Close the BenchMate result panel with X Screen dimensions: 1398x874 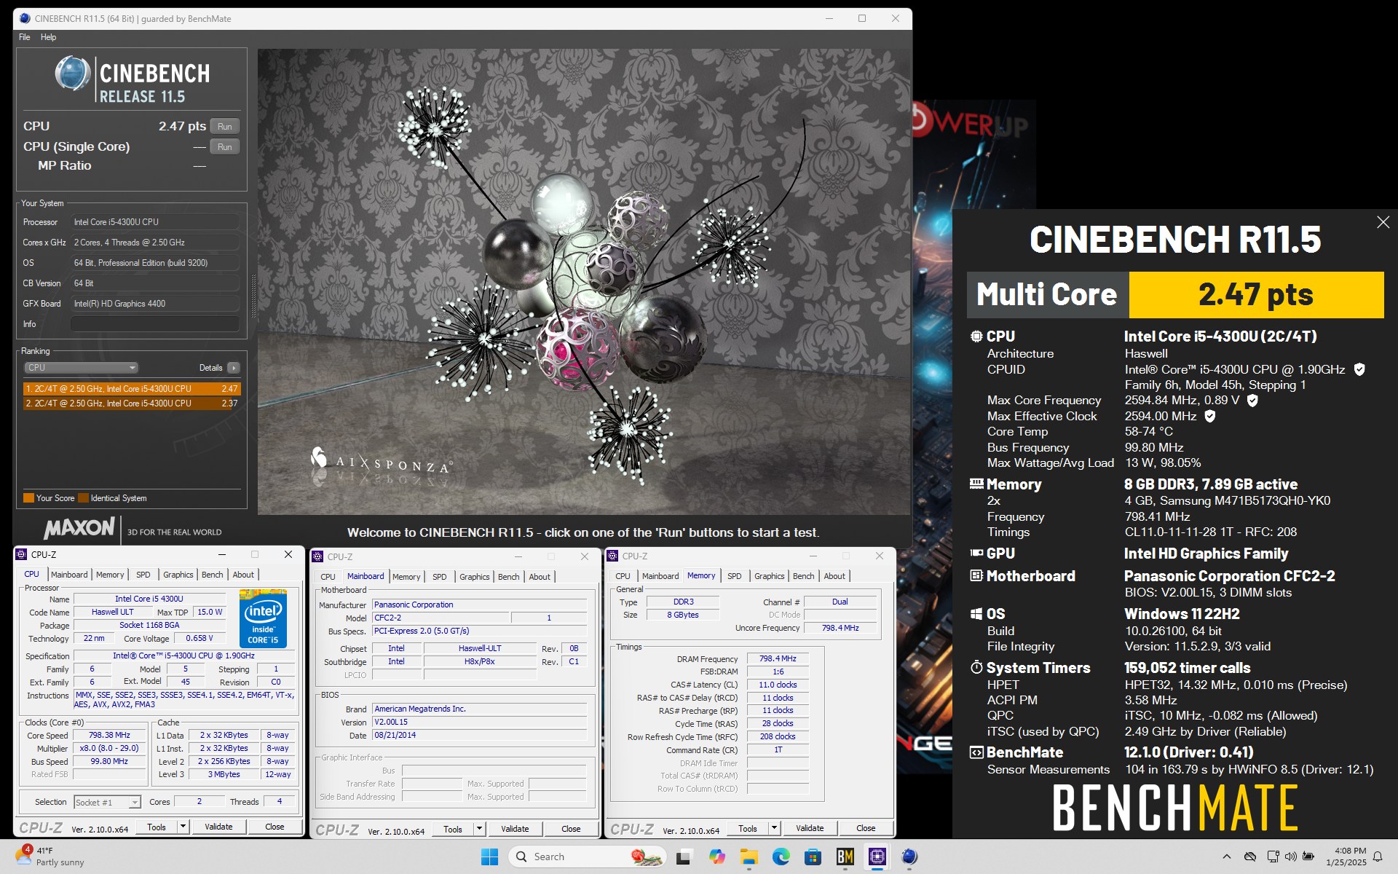pyautogui.click(x=1383, y=223)
